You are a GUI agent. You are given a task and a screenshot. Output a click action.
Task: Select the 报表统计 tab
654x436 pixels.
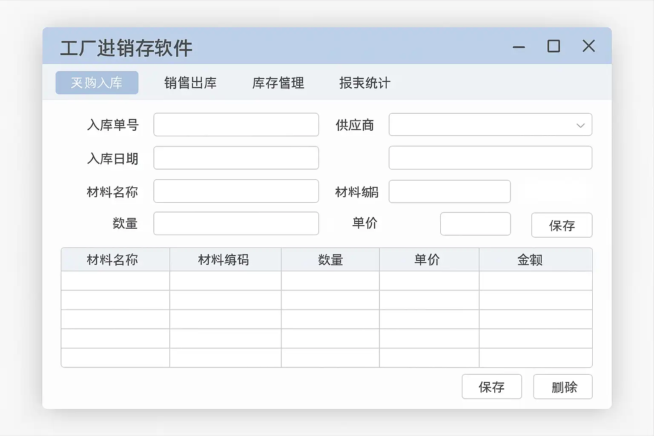(365, 83)
